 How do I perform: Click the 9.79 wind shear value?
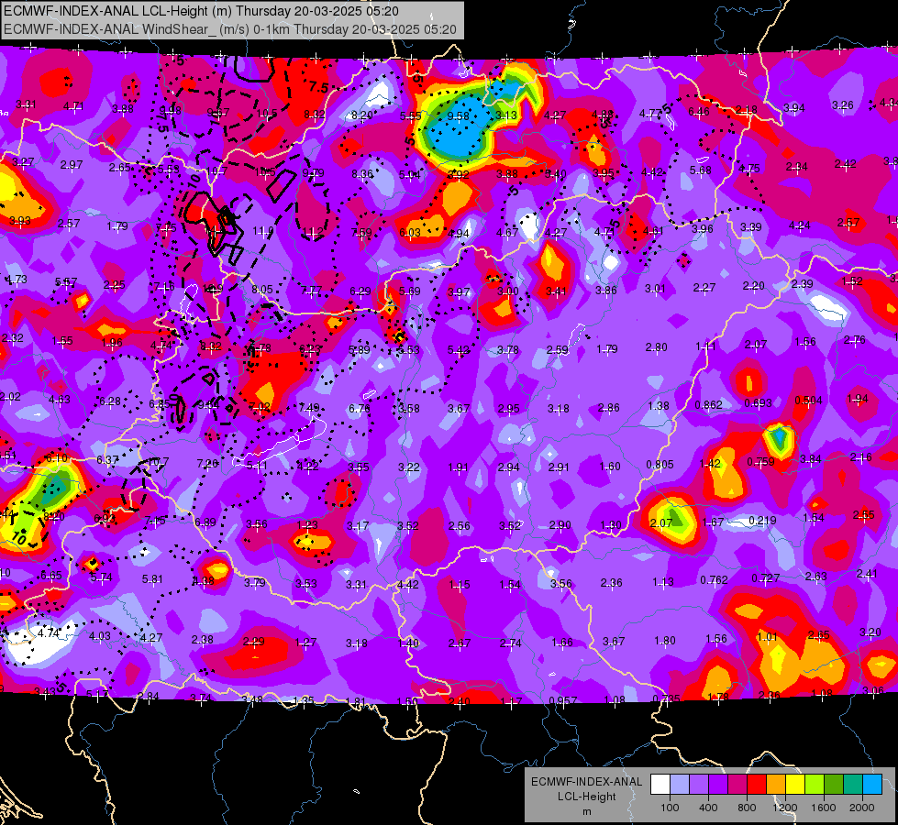pos(314,173)
